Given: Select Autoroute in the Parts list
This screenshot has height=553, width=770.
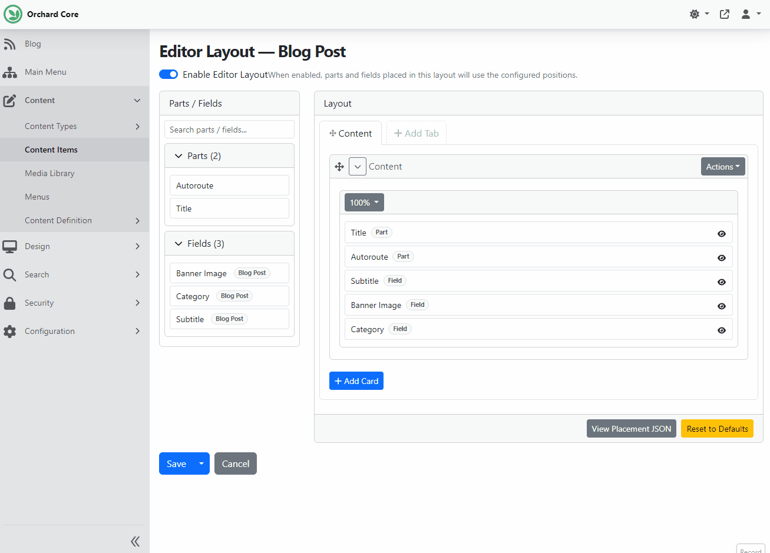Looking at the screenshot, I should (229, 186).
